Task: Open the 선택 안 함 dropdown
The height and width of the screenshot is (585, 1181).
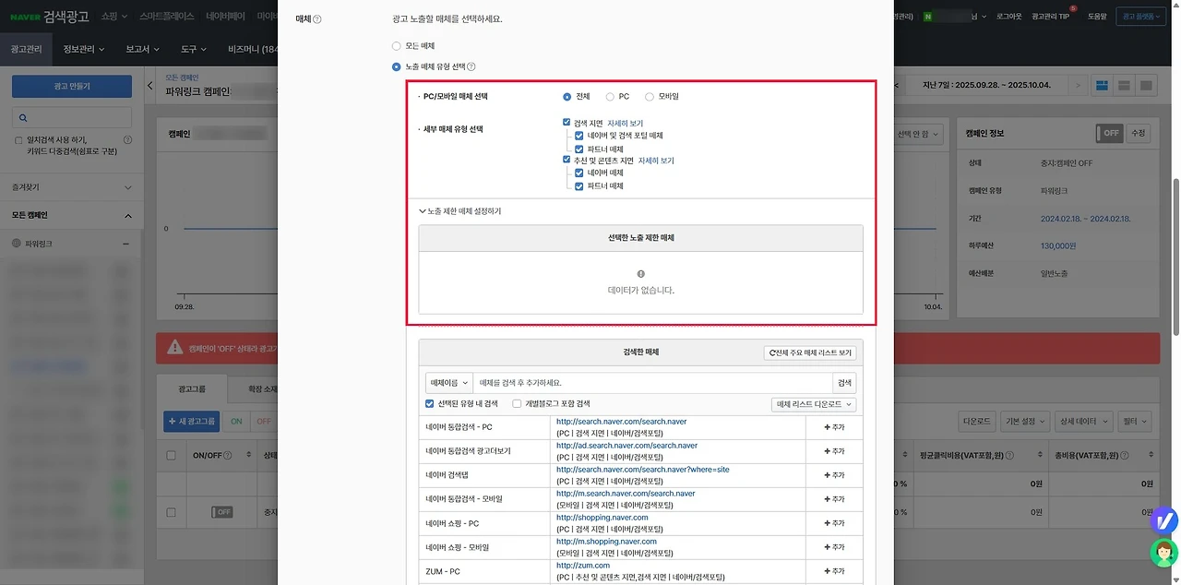Action: pyautogui.click(x=921, y=133)
